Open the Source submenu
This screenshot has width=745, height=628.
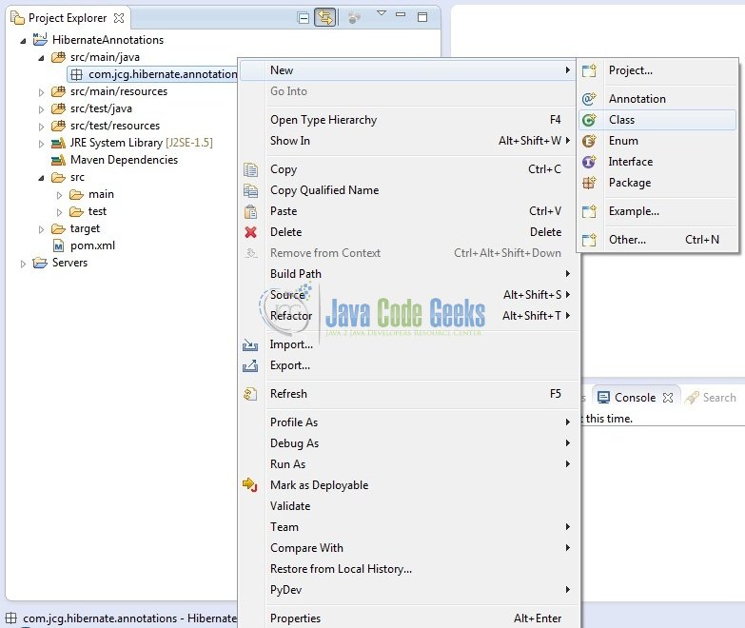[408, 295]
